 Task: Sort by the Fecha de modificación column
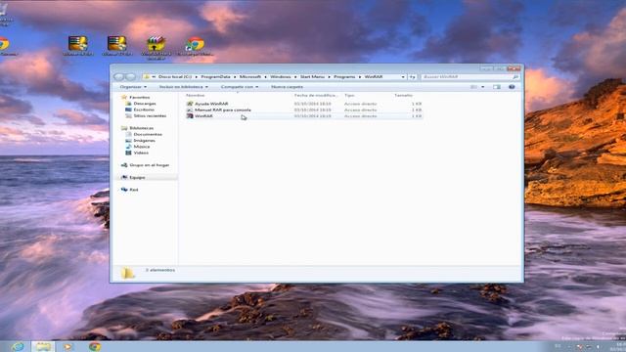tap(317, 96)
